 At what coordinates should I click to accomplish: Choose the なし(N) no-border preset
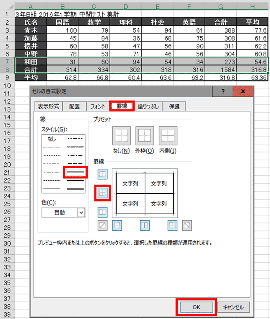(121, 136)
